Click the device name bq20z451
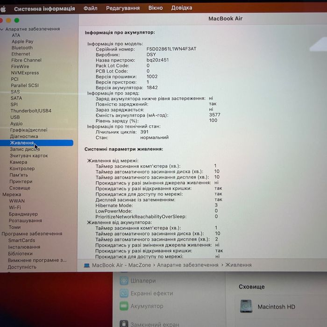This screenshot has height=327, width=327. (x=158, y=60)
